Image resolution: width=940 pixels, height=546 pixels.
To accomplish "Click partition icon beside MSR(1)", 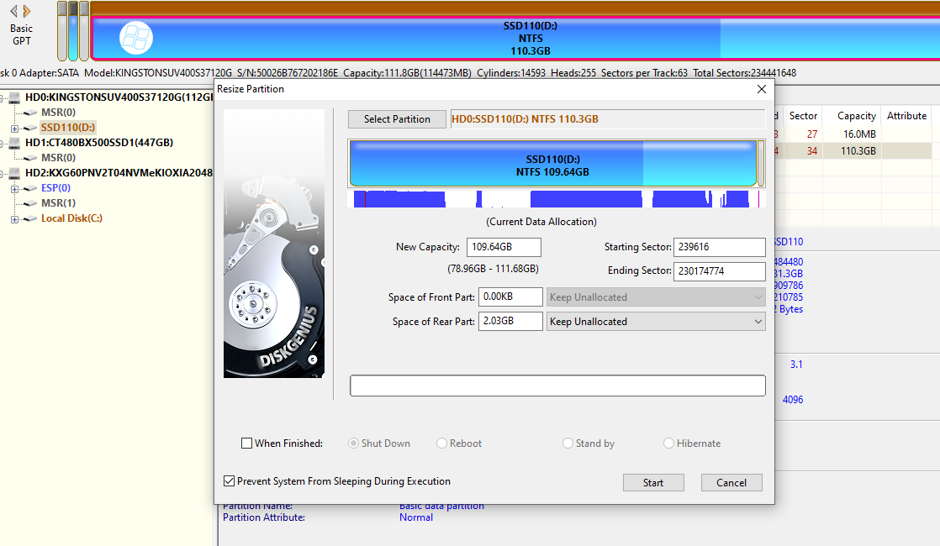I will tap(30, 203).
